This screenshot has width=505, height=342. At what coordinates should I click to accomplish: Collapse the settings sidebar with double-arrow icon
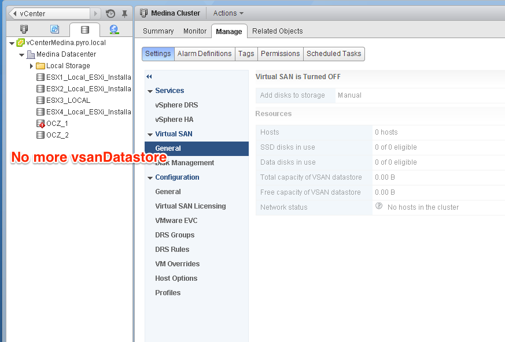(x=149, y=76)
